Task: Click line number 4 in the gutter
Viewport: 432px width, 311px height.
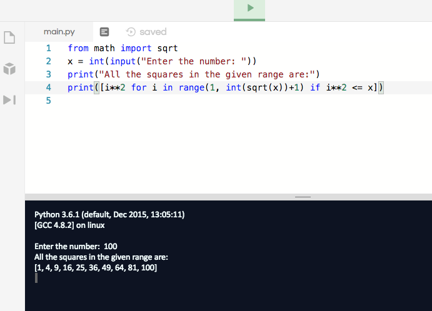Action: point(49,87)
